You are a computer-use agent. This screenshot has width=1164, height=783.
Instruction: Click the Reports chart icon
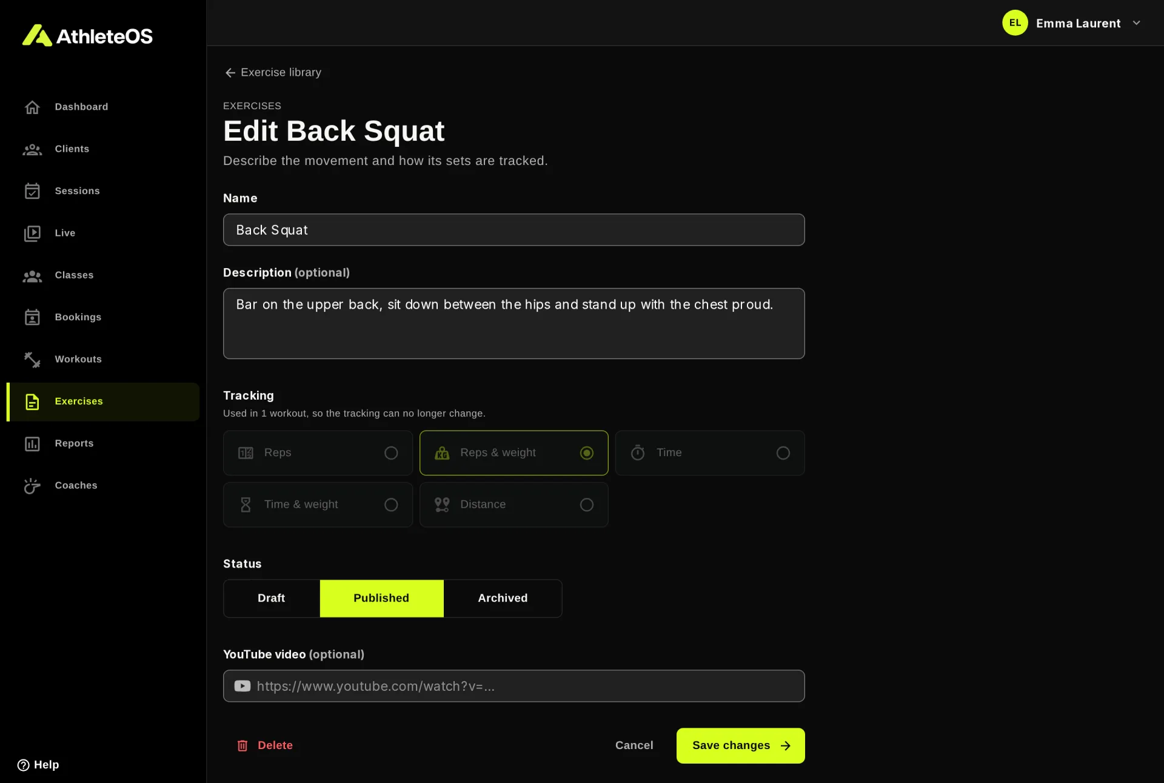pyautogui.click(x=32, y=444)
